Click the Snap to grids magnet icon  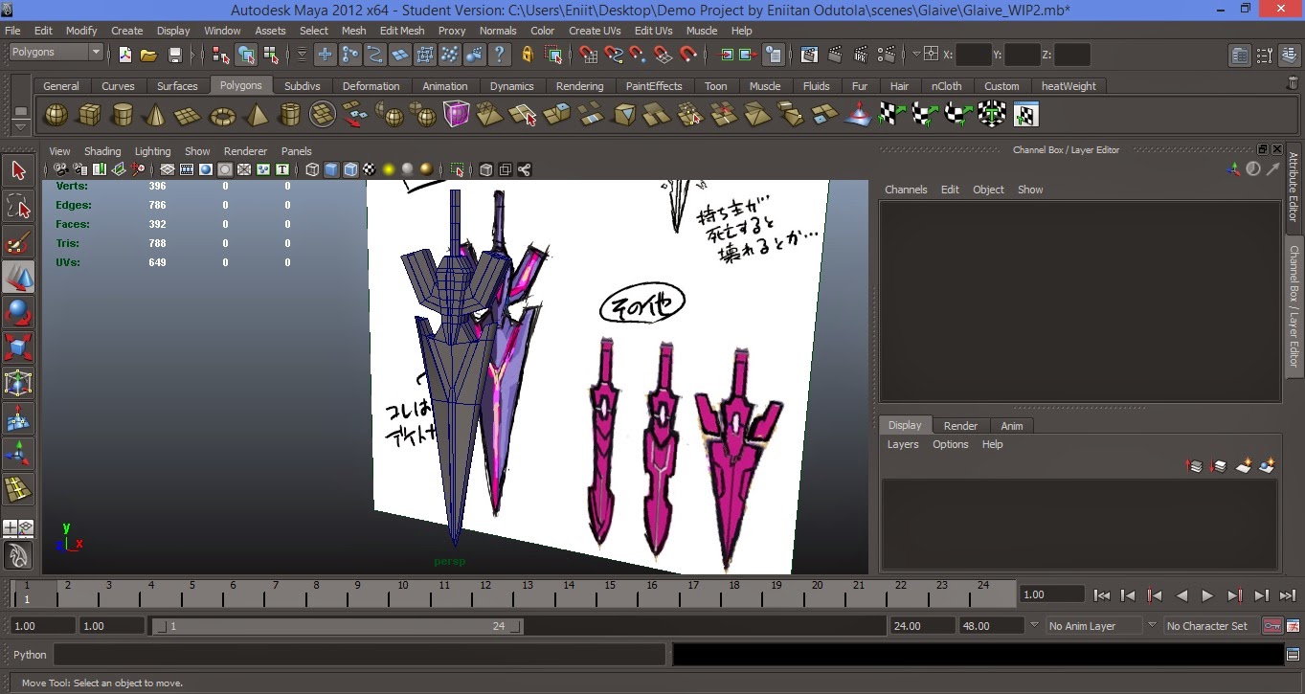pyautogui.click(x=588, y=54)
